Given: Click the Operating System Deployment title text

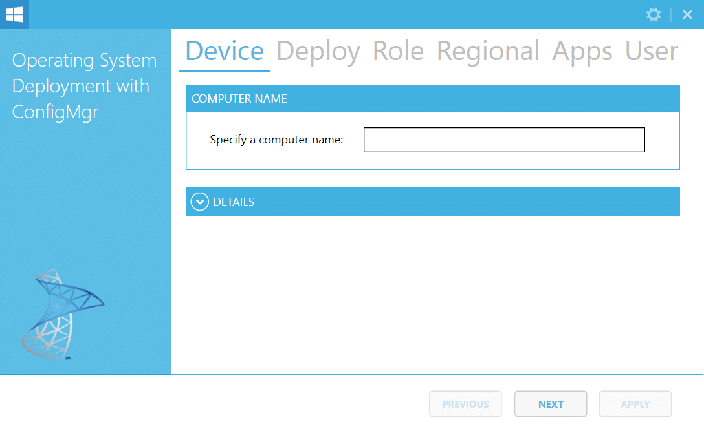Looking at the screenshot, I should pos(84,85).
